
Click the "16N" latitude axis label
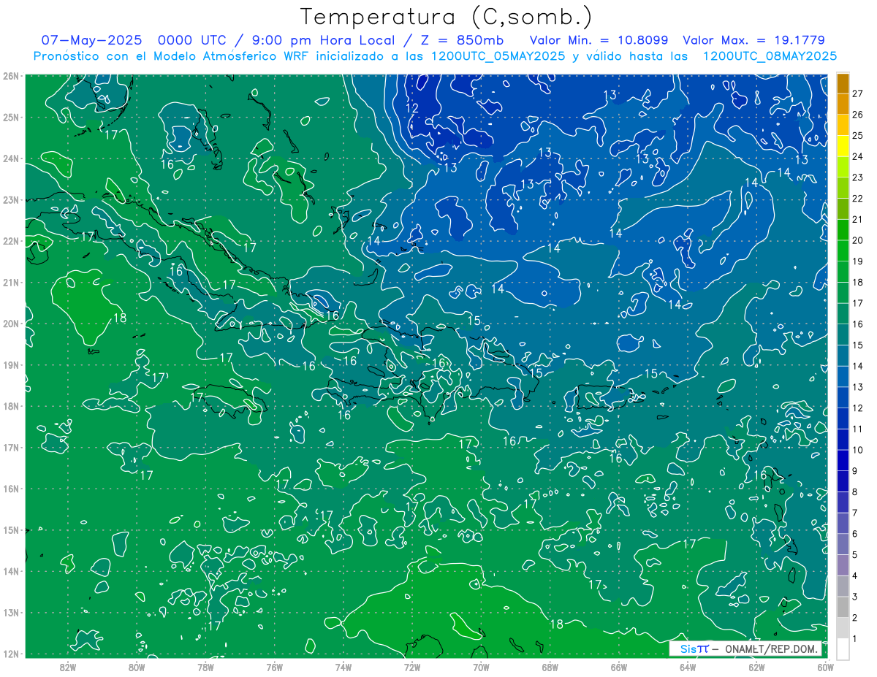tap(11, 489)
